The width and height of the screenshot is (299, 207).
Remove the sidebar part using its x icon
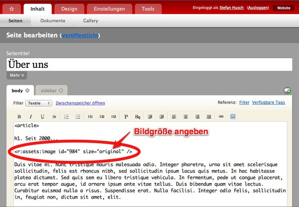[x=61, y=90]
